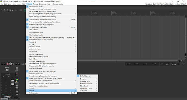Click the zoom-out minus icon beside the horizontal scrollbar

tap(184, 61)
